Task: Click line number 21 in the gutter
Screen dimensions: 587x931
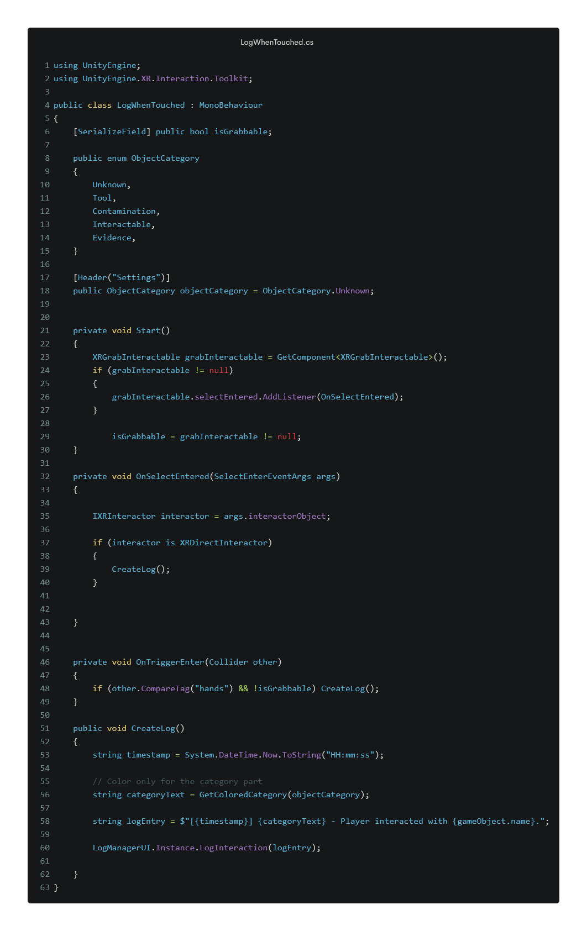Action: (x=45, y=330)
